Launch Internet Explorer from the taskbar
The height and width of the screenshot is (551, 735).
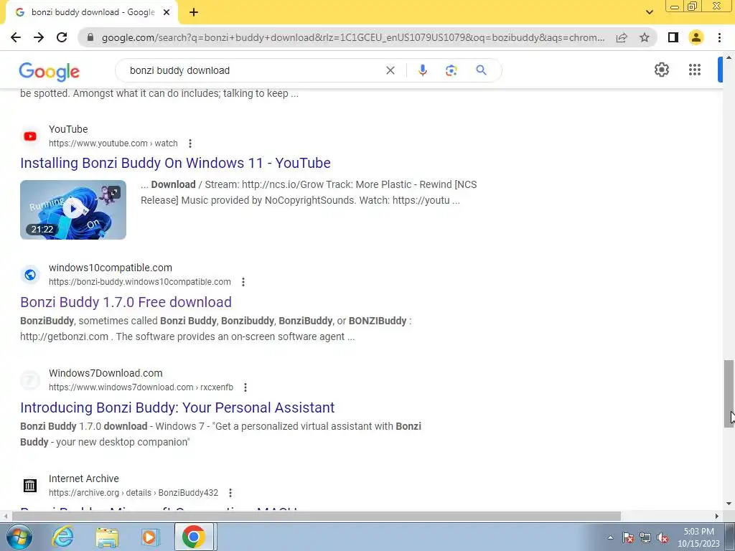point(62,537)
